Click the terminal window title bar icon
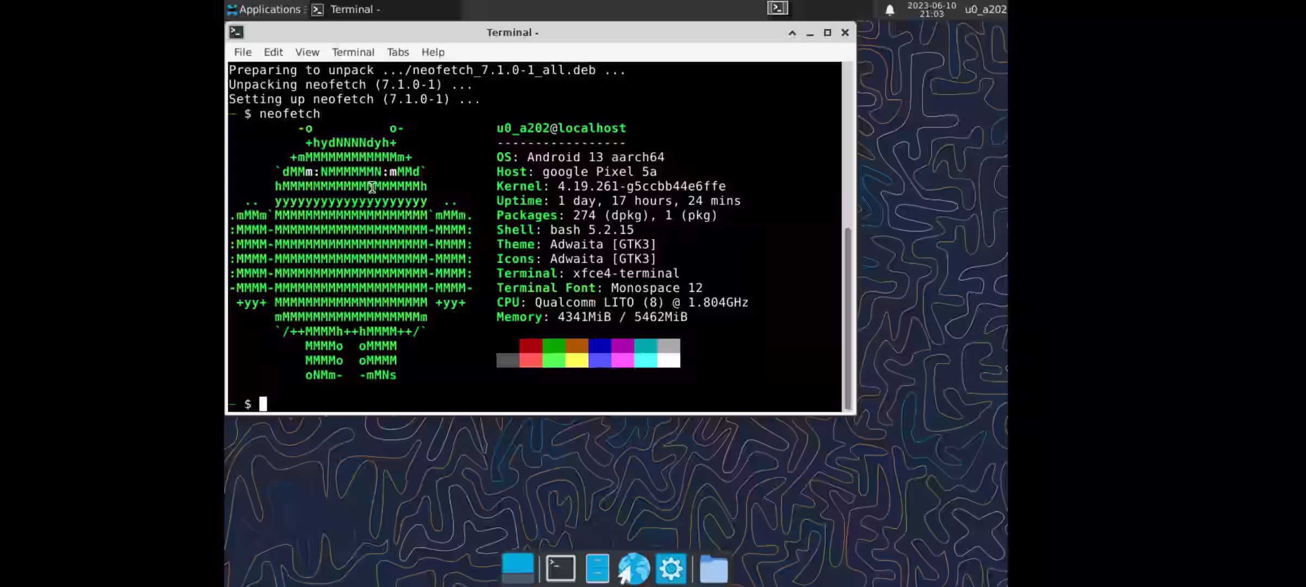Viewport: 1306px width, 587px height. pos(236,32)
